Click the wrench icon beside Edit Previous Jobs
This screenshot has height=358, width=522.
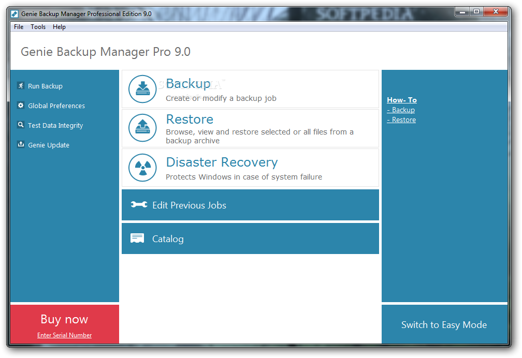139,205
